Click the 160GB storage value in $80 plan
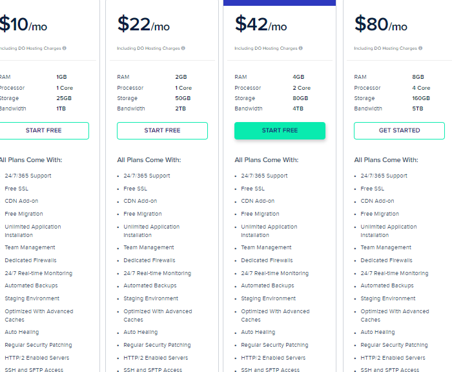Screen dimensions: 452x372 pyautogui.click(x=421, y=98)
